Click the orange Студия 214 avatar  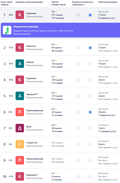pos(20,144)
